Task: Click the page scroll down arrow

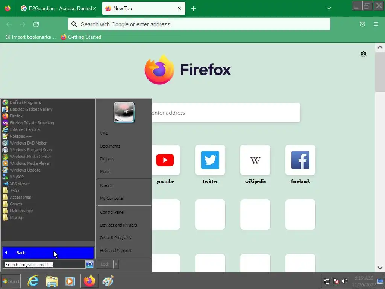Action: (x=380, y=268)
